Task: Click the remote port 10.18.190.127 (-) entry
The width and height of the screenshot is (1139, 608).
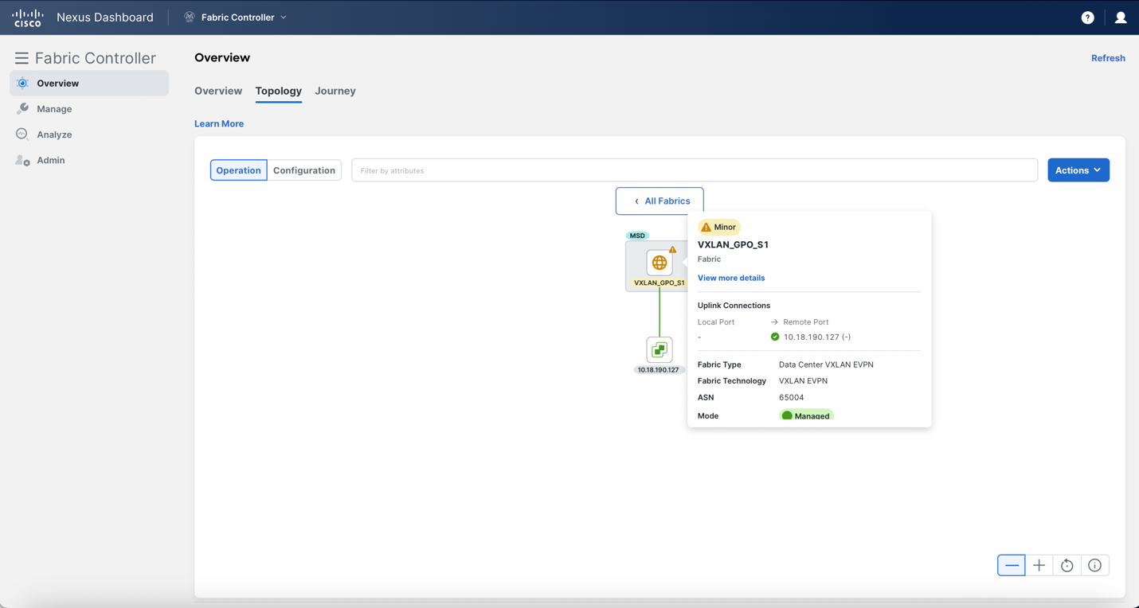Action: tap(816, 337)
